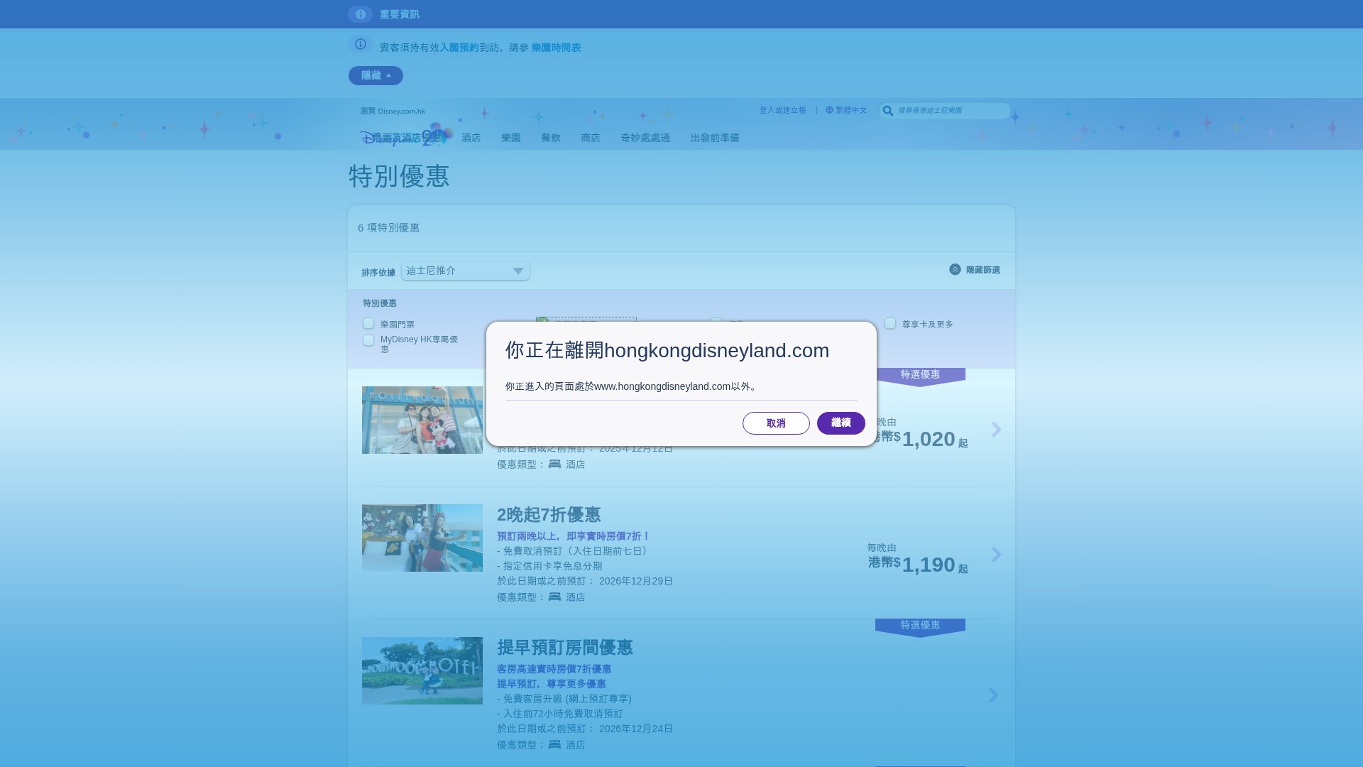Click the 隱藏篩選 text to hide filters
Screen dimensions: 1363x767
[983, 270]
